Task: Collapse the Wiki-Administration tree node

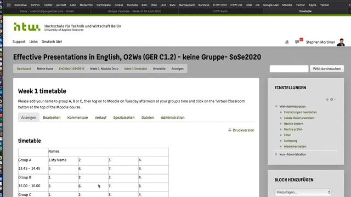Action: click(276, 106)
